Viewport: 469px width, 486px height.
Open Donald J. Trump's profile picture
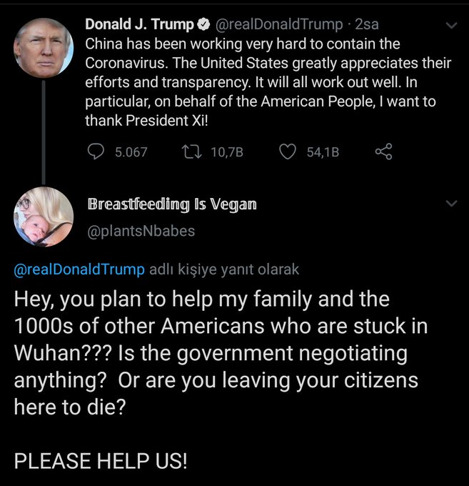point(43,46)
